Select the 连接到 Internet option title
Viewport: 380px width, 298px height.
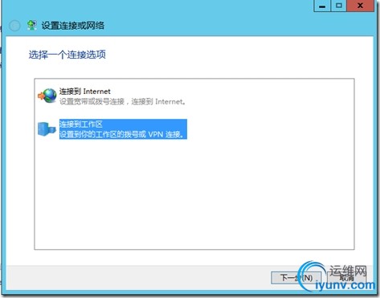85,92
